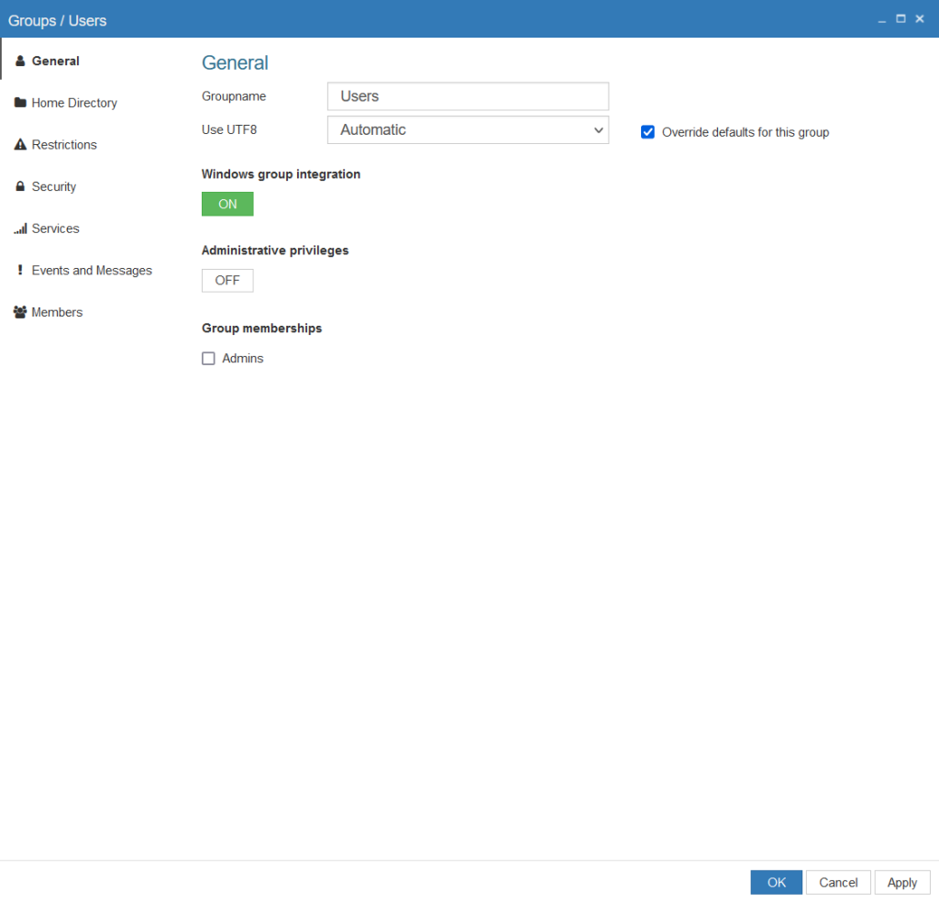The width and height of the screenshot is (939, 902).
Task: Check the Admins group membership
Action: pyautogui.click(x=208, y=358)
